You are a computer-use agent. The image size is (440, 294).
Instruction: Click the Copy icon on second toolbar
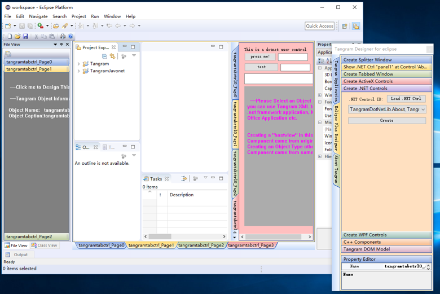click(44, 36)
